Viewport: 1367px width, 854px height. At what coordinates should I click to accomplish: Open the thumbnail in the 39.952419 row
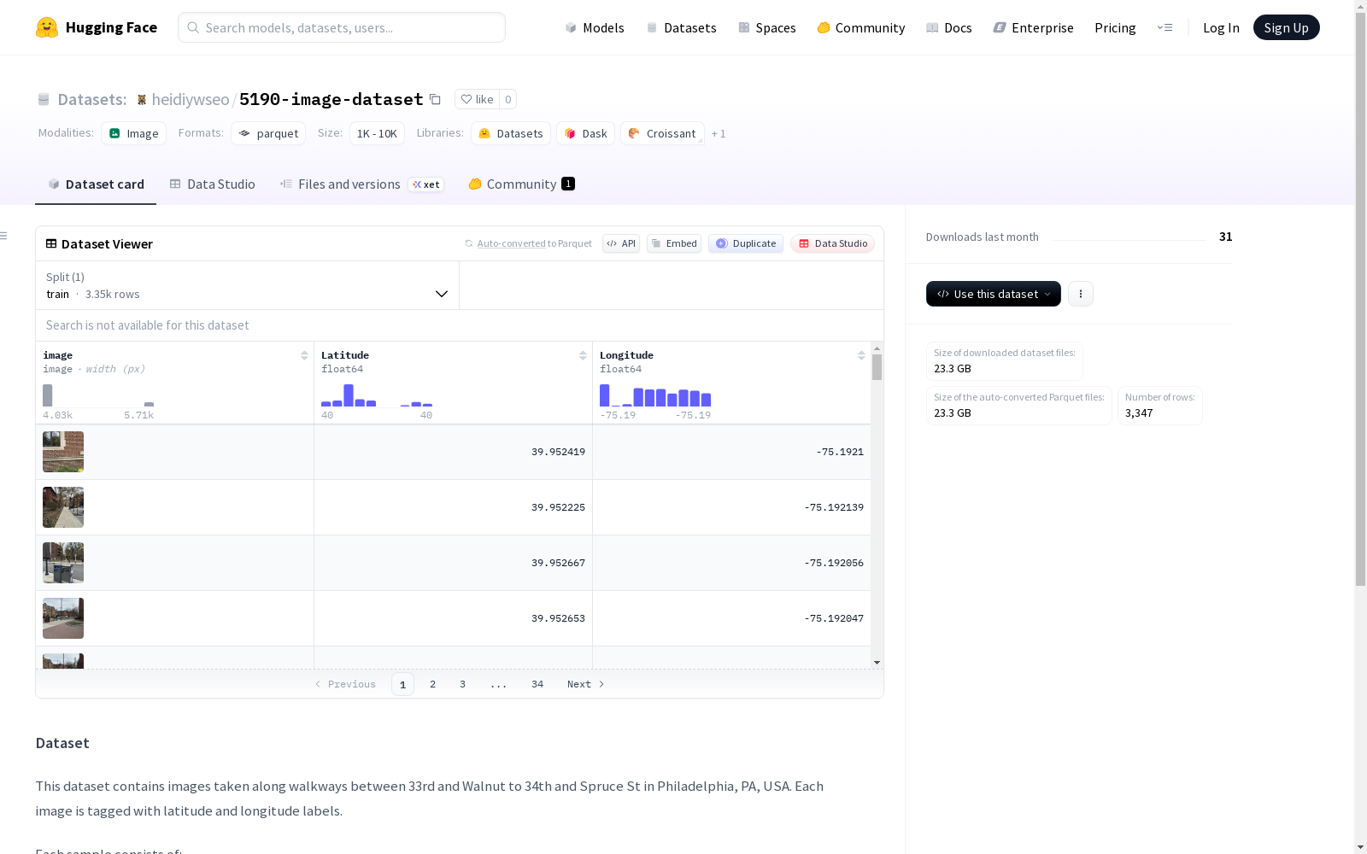coord(63,452)
